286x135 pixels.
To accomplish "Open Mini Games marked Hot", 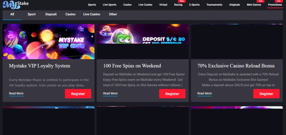I will pyautogui.click(x=254, y=5).
